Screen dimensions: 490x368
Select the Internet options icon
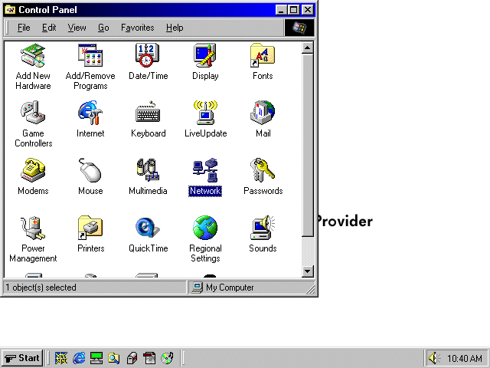point(90,113)
